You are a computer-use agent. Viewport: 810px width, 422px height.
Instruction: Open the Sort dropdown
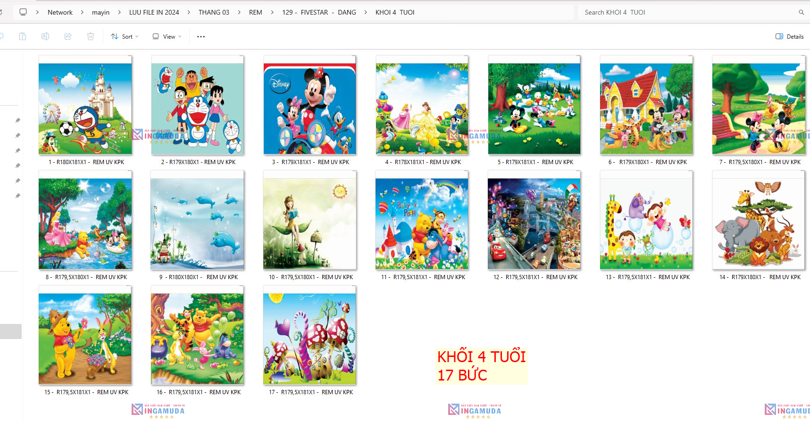point(125,36)
